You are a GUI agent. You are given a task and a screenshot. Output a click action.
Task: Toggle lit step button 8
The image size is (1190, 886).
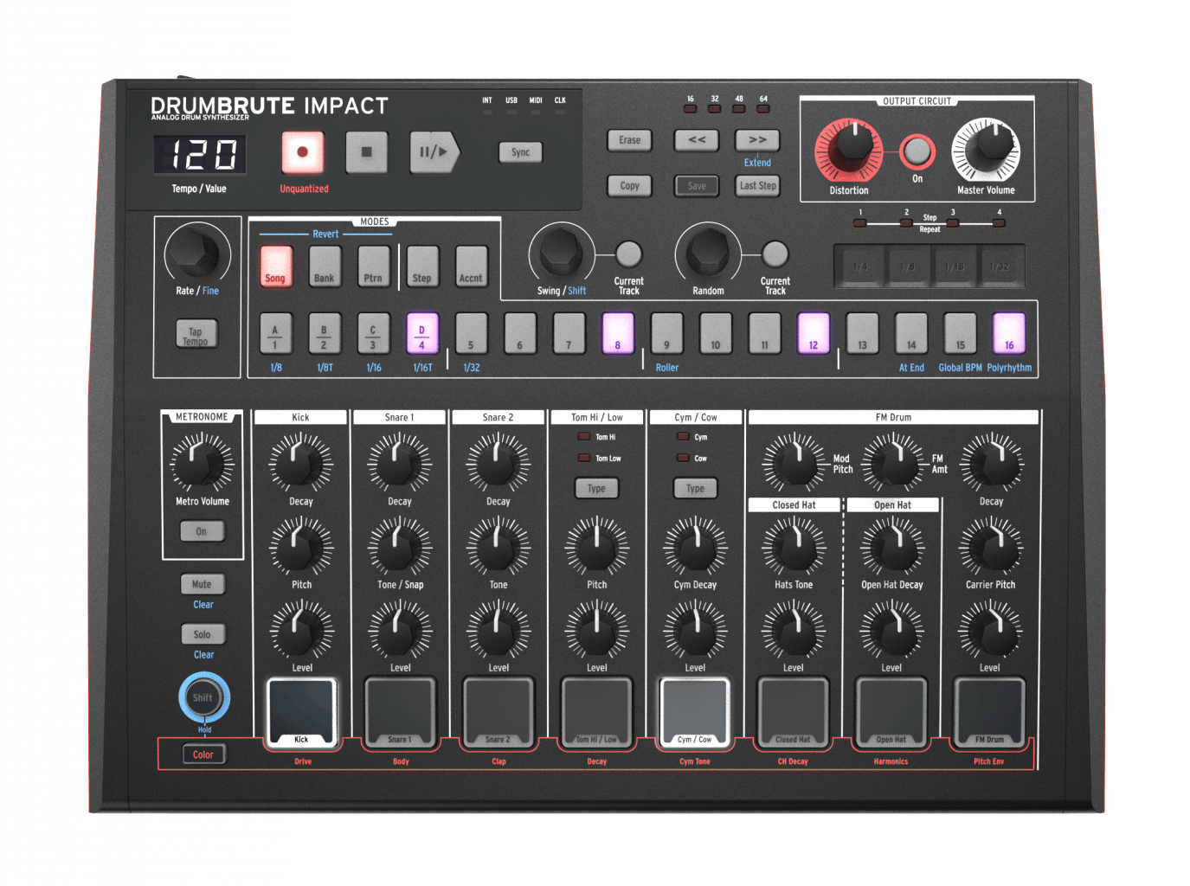click(618, 334)
